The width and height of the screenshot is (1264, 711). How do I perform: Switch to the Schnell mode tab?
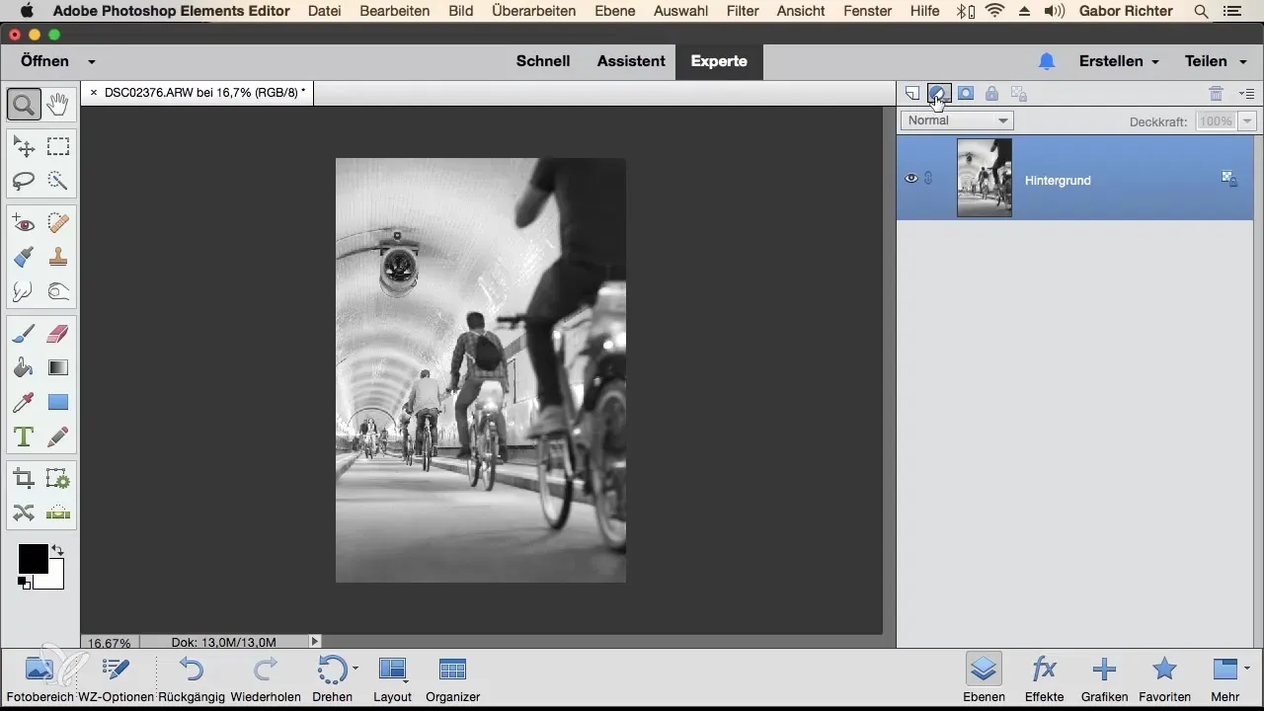pos(543,61)
